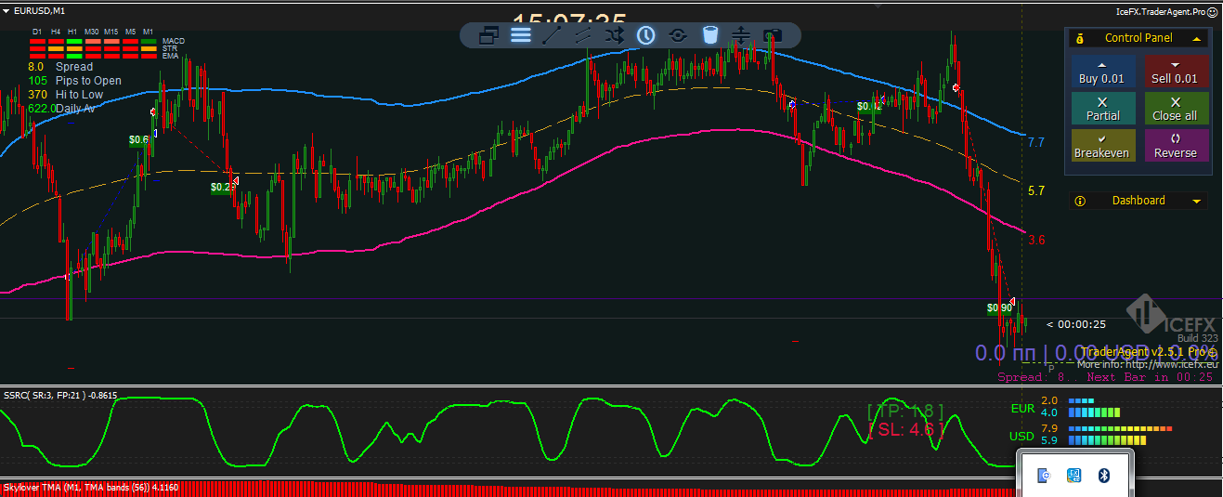Click the Skylover TMA indicator label
1223x497 pixels.
[x=91, y=487]
